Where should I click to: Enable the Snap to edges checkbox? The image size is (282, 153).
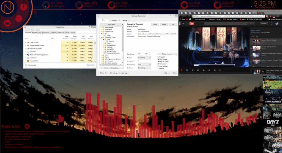158,66
